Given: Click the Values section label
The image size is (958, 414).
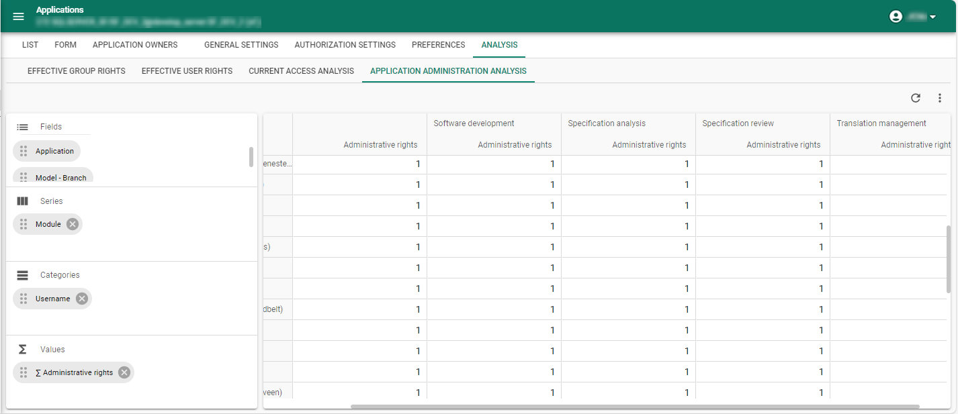Looking at the screenshot, I should click(x=52, y=349).
